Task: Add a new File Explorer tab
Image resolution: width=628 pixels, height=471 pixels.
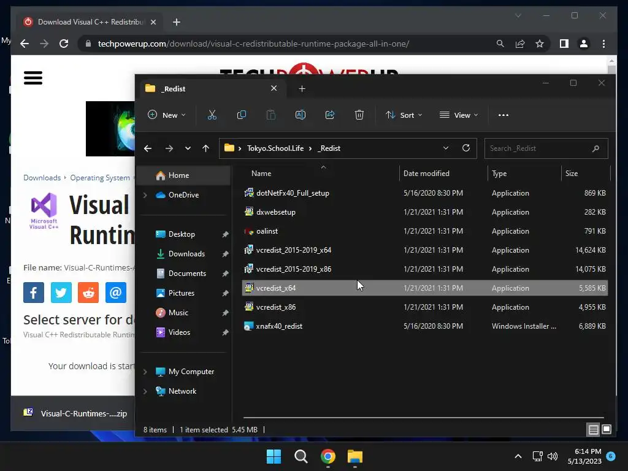Action: [x=302, y=88]
